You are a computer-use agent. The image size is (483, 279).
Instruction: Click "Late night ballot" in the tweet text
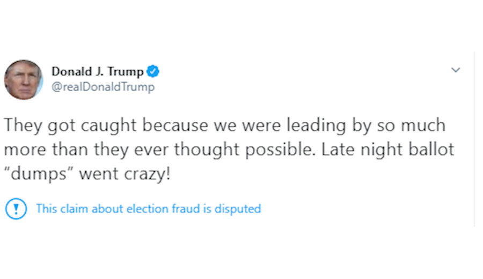click(x=388, y=150)
